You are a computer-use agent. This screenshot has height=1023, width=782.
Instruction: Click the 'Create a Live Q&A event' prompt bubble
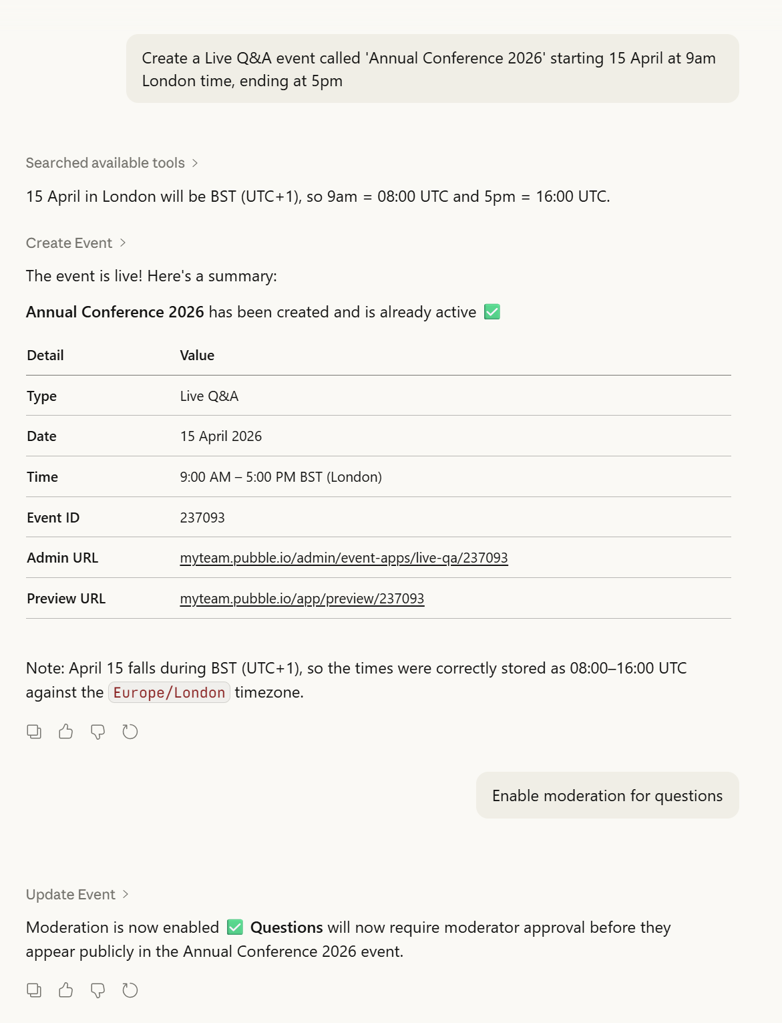432,69
